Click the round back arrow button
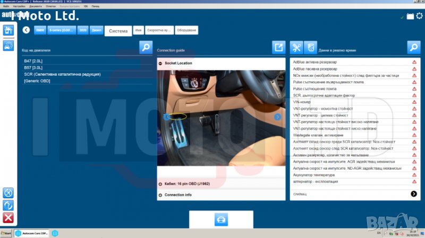The height and width of the screenshot is (238, 425). 26,30
